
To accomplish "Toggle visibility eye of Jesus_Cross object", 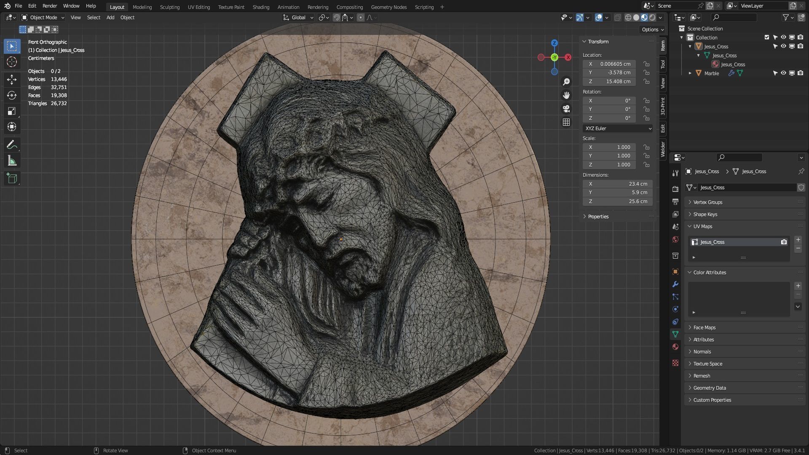I will (783, 46).
